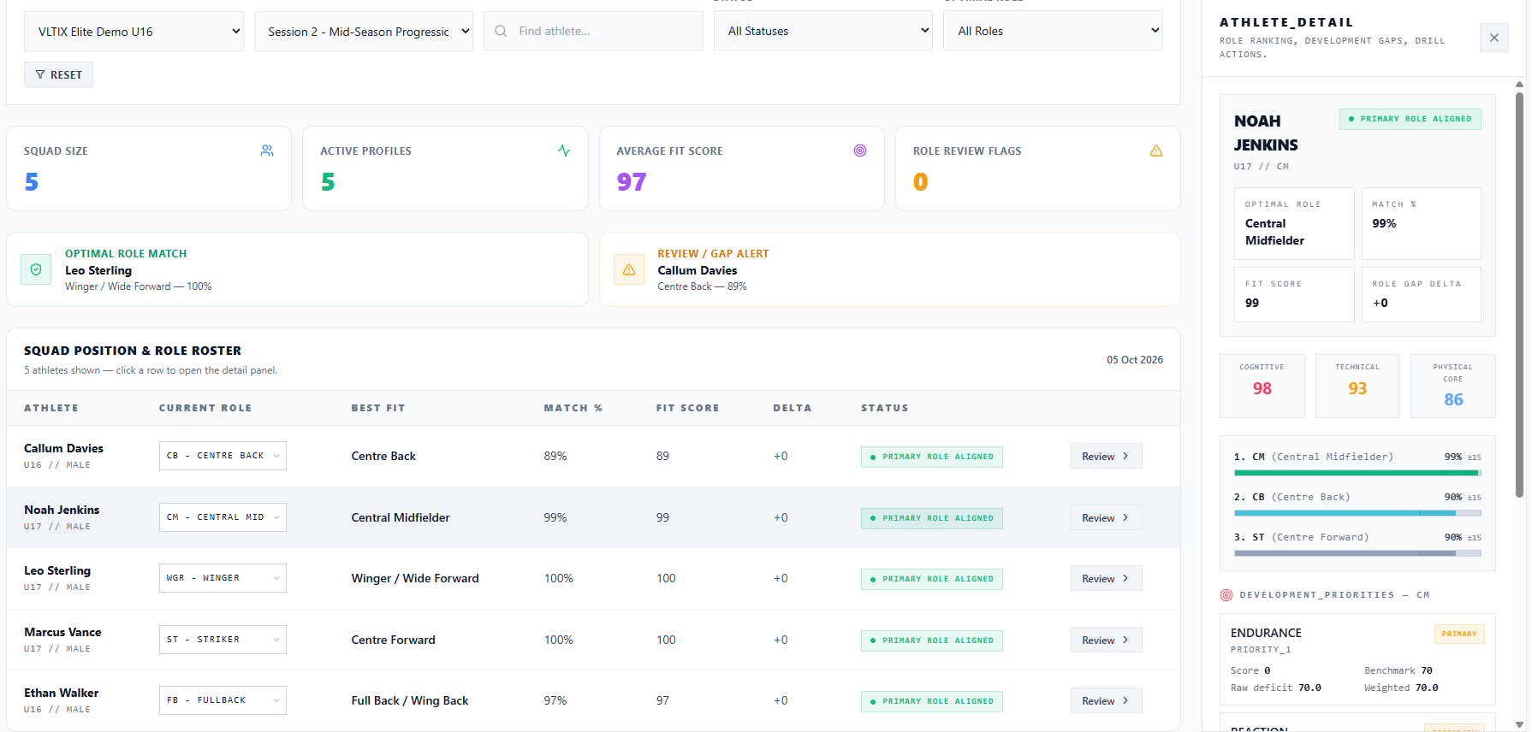This screenshot has width=1532, height=732.
Task: Click the Endurance priority card
Action: point(1357,658)
